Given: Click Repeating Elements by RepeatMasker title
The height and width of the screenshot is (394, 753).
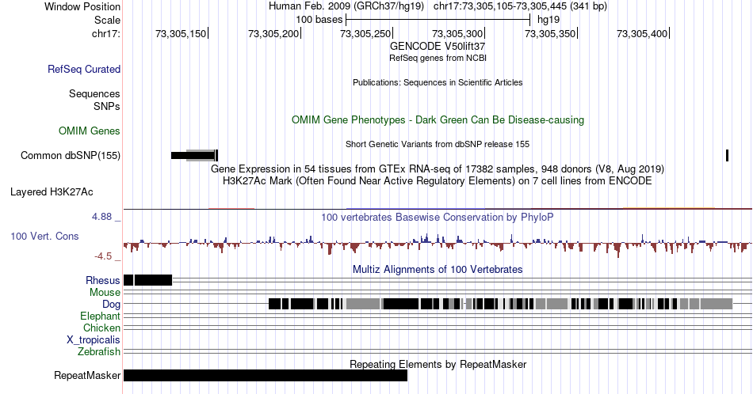Looking at the screenshot, I should click(438, 364).
